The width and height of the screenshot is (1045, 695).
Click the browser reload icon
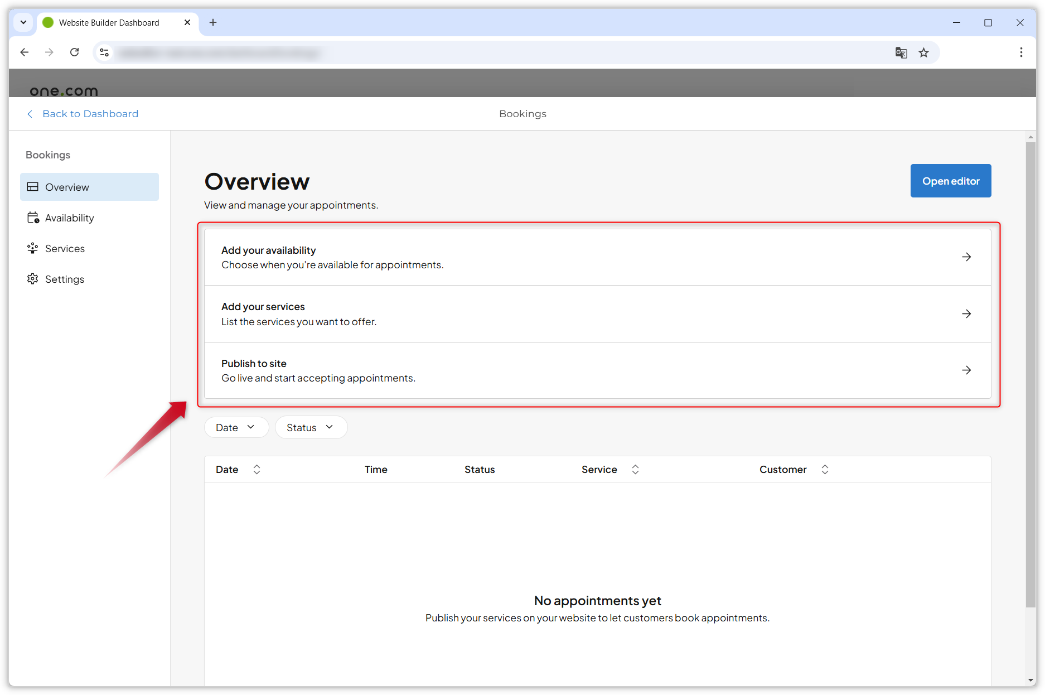(x=74, y=52)
